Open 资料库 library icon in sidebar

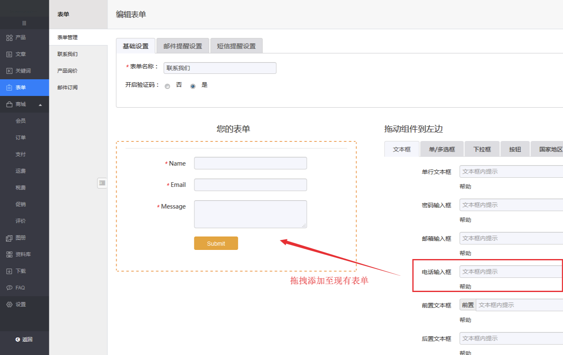[x=9, y=254]
